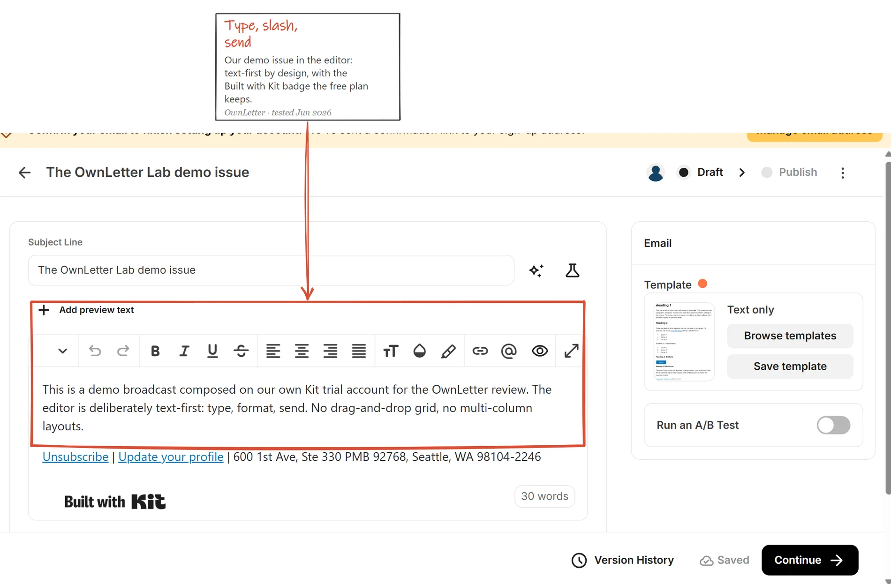
Task: Toggle preview eye icon
Action: click(x=540, y=351)
